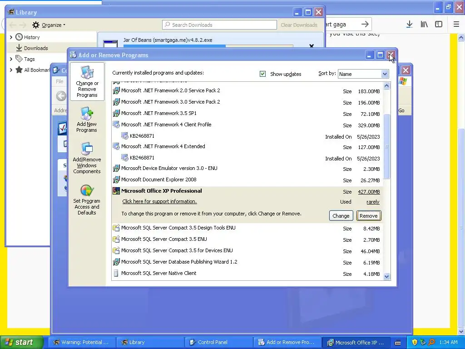
Task: Click clock showing 1:34 AM
Action: pos(448,342)
